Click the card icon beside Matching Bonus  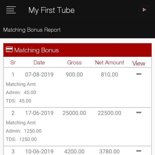(x=9, y=49)
